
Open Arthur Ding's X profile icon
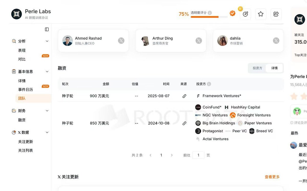199,40
